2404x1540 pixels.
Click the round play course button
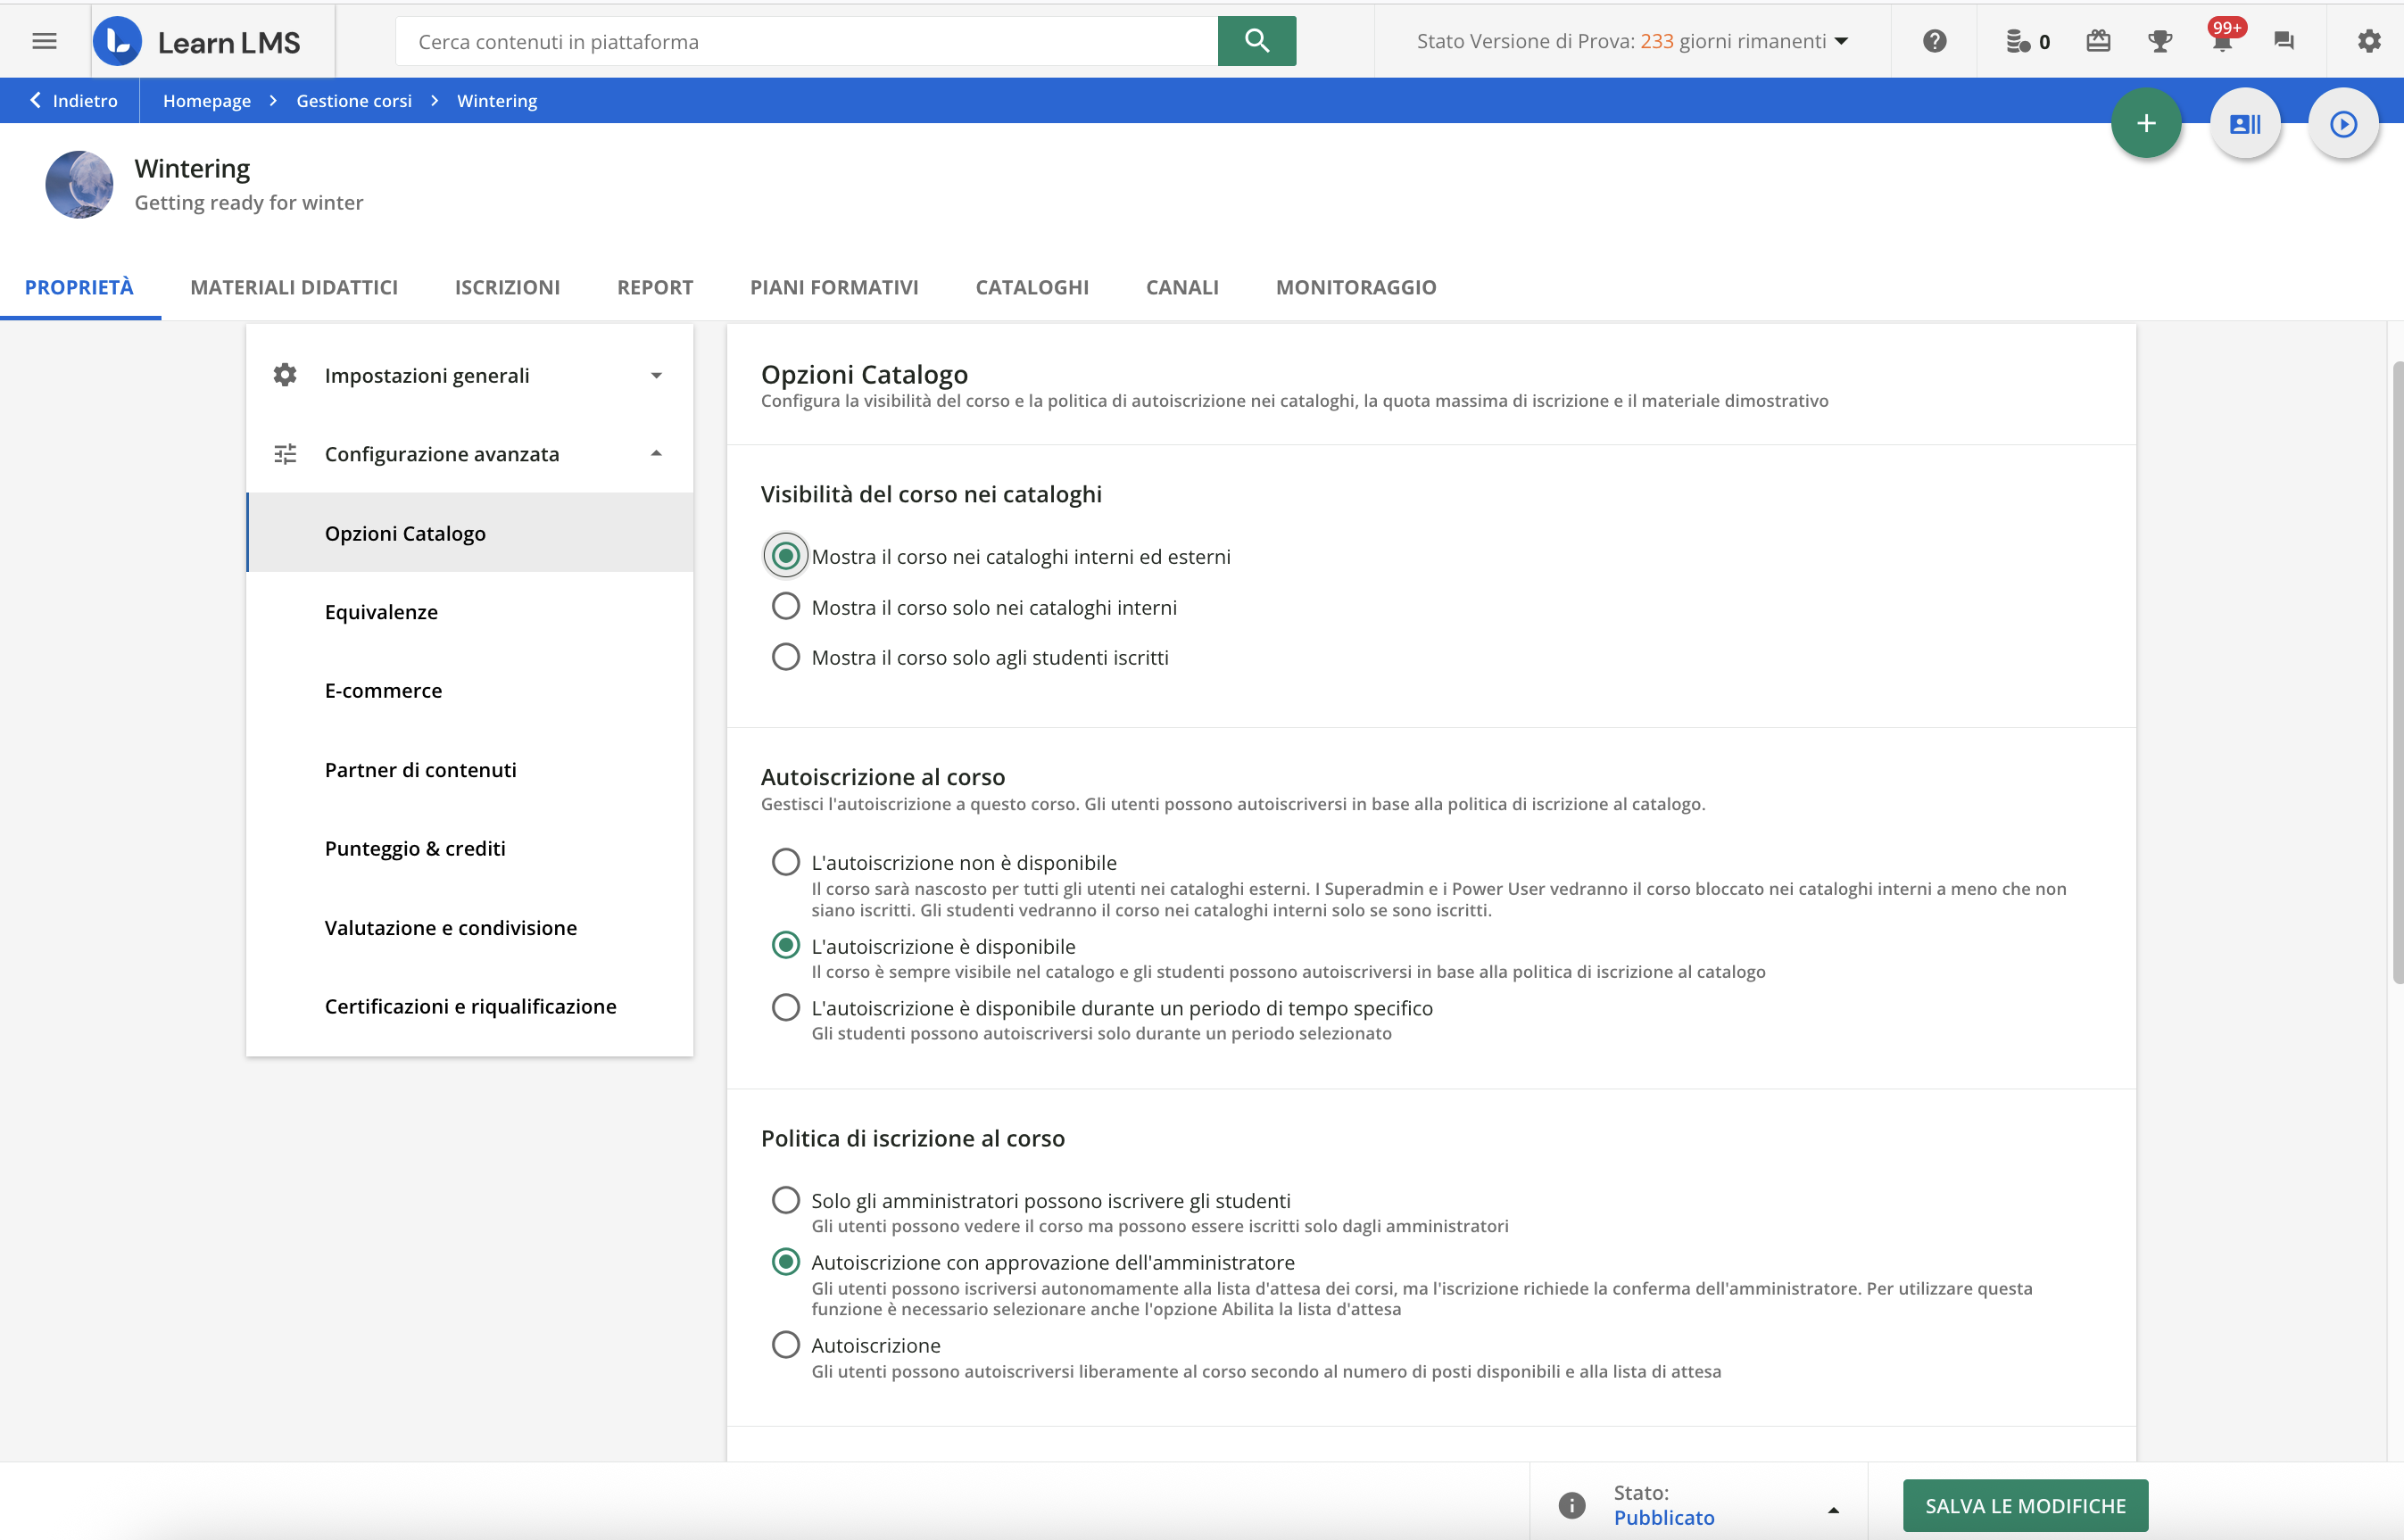[2343, 123]
